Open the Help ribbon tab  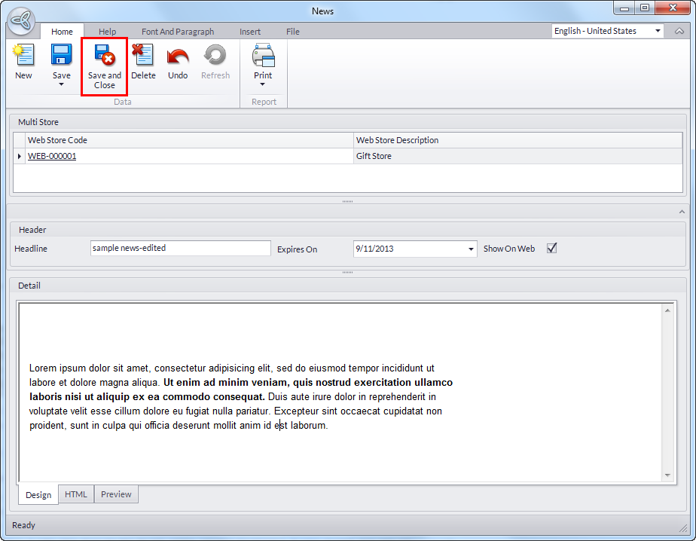[107, 32]
